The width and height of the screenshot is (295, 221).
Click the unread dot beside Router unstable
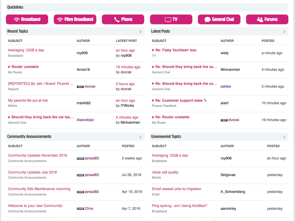[x=9, y=67]
